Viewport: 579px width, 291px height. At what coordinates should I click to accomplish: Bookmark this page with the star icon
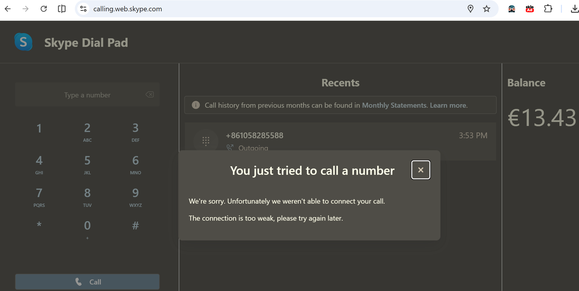click(487, 9)
